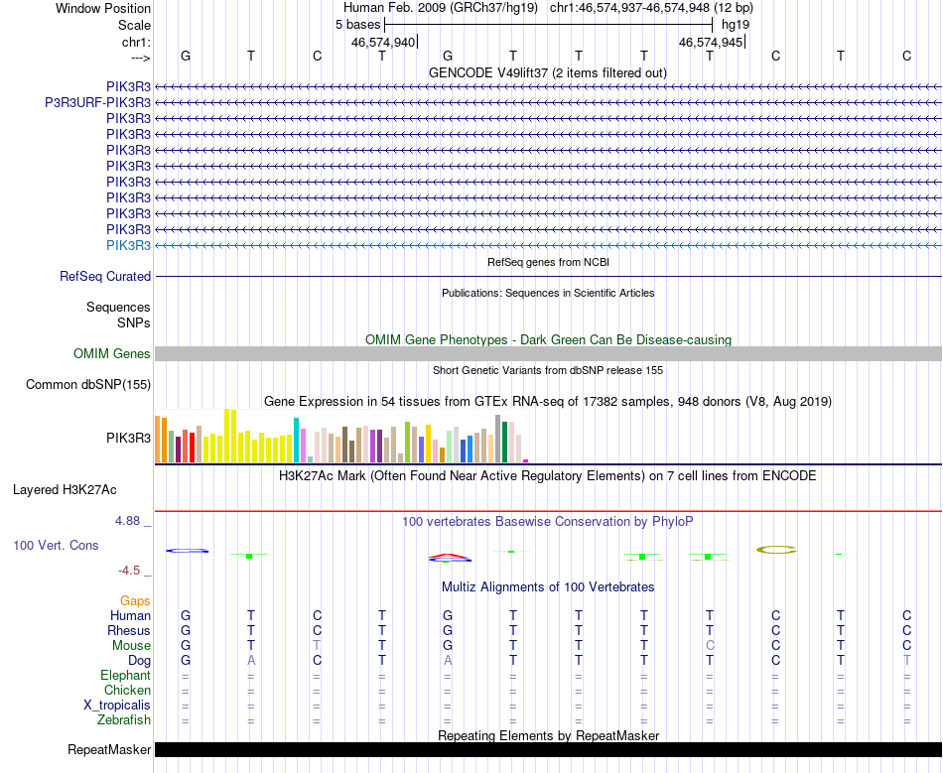This screenshot has height=773, width=943.
Task: Click the small magenta bar in GTEx chart
Action: 526,461
